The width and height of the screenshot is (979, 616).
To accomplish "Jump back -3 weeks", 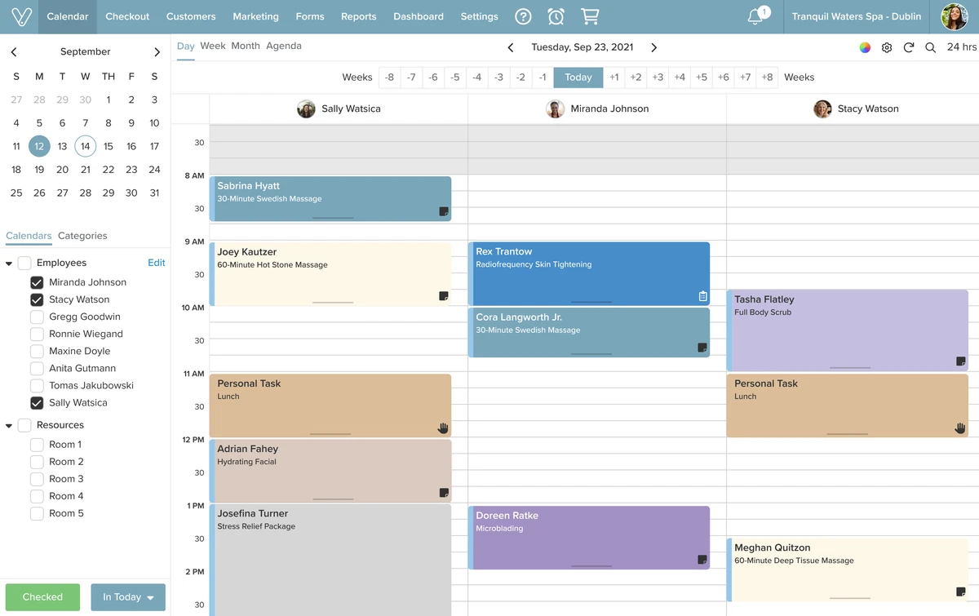I will pos(498,78).
